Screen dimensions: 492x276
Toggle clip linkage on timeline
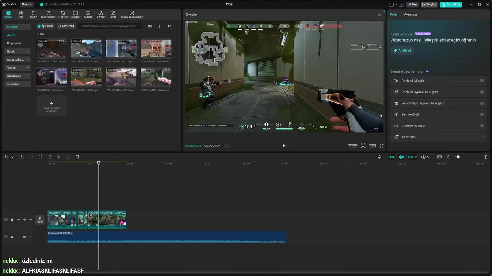pos(411,157)
